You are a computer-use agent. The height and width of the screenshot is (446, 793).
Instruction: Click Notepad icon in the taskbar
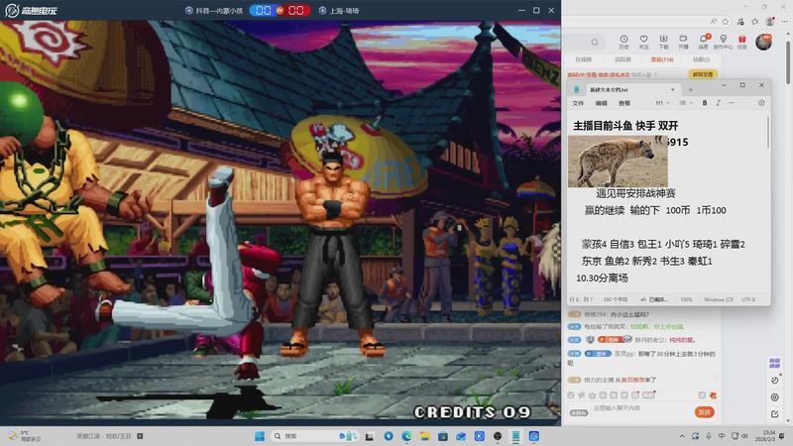coord(515,436)
